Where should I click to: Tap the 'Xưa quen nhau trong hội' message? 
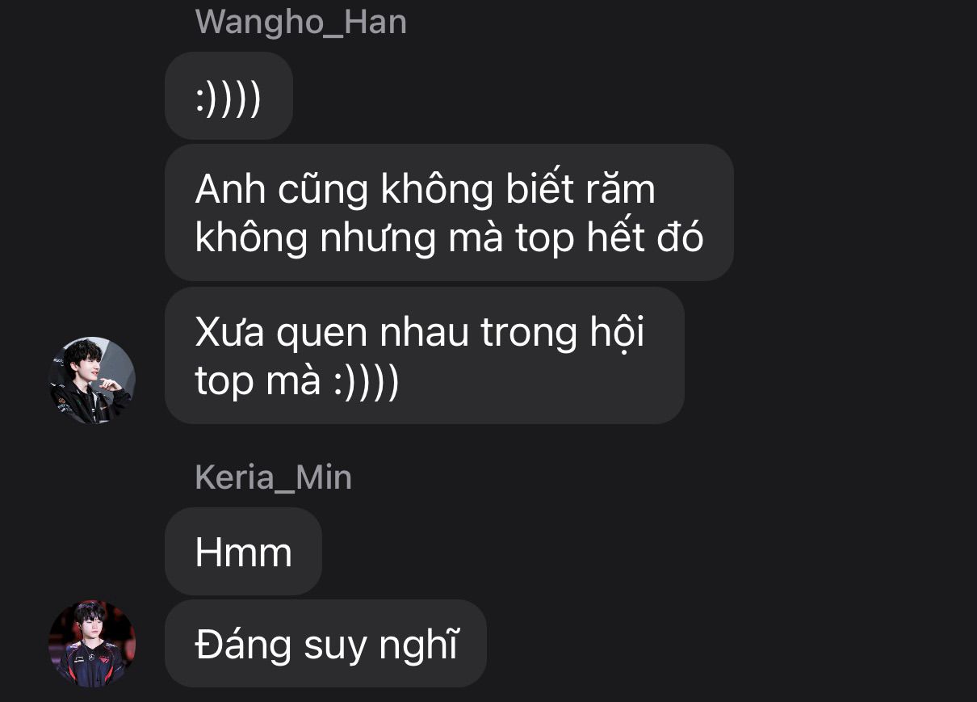(x=425, y=356)
